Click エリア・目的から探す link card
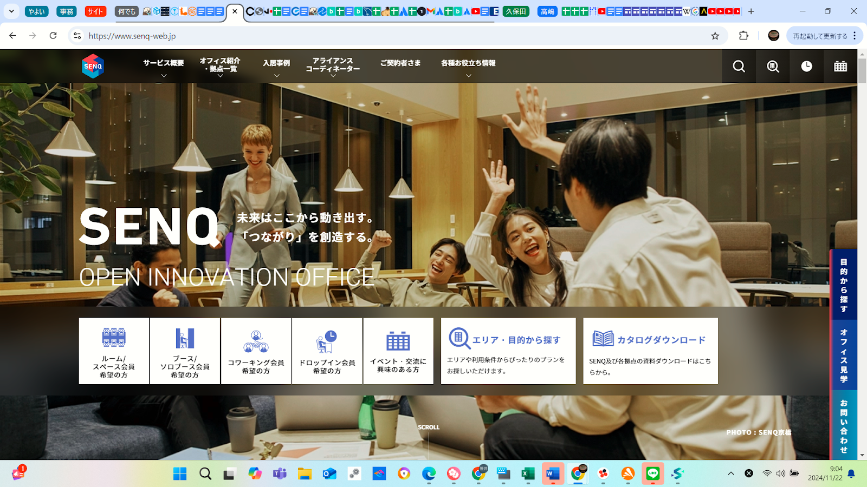Screen dimensions: 867x487 [x=508, y=351]
